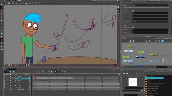Collapse panel with arrows below Scale fields
This screenshot has height=96, width=172.
click(147, 36)
